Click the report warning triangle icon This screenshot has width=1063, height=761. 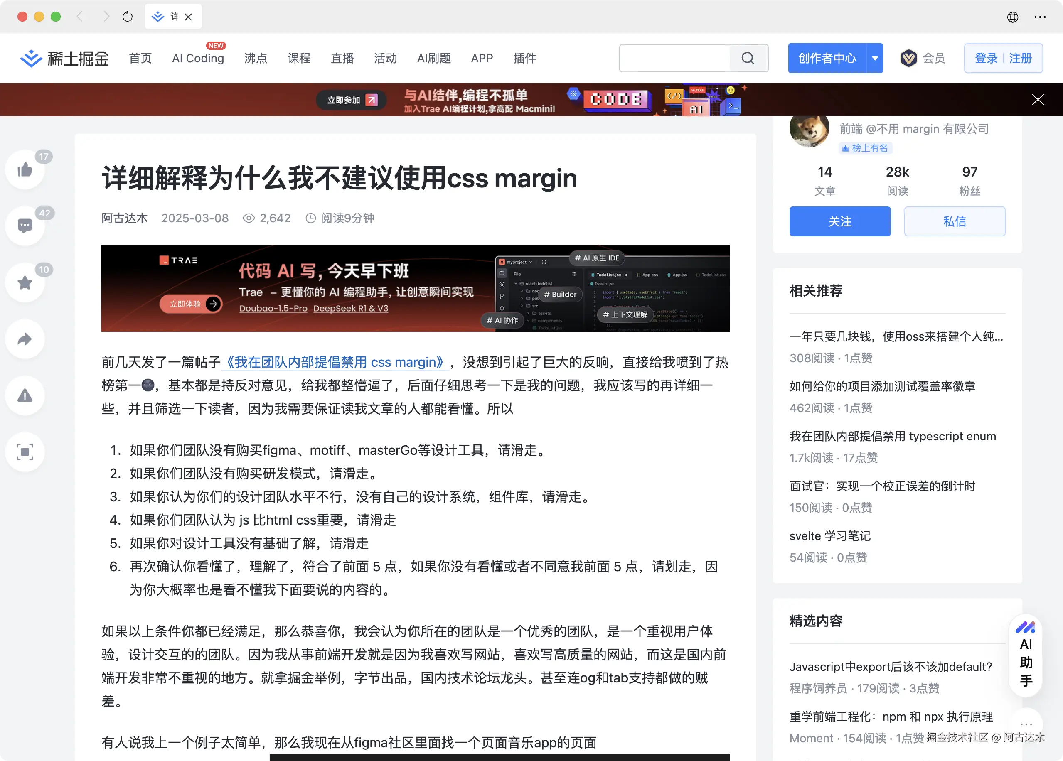pyautogui.click(x=25, y=395)
